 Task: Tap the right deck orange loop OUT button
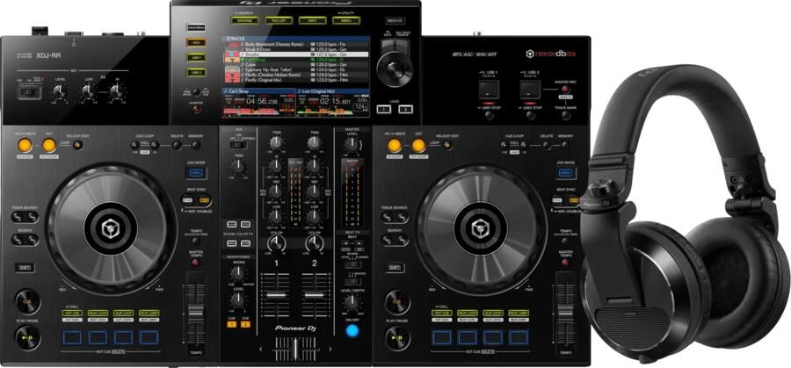click(x=418, y=145)
